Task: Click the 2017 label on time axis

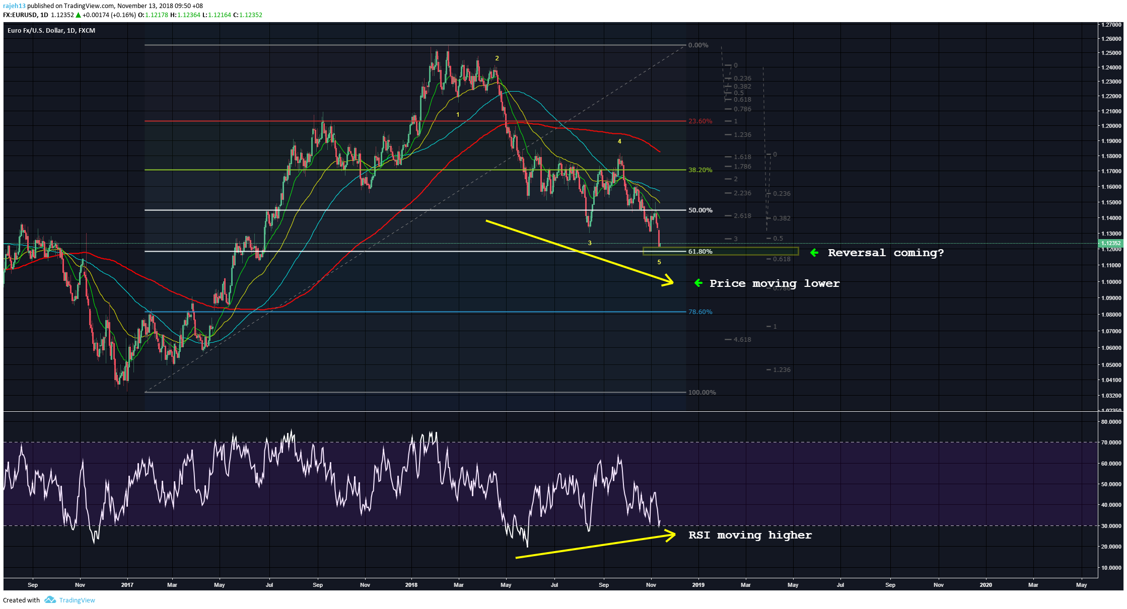Action: 127,585
